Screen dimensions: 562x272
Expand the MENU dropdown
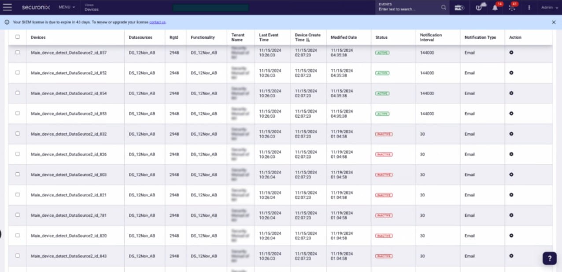click(67, 7)
